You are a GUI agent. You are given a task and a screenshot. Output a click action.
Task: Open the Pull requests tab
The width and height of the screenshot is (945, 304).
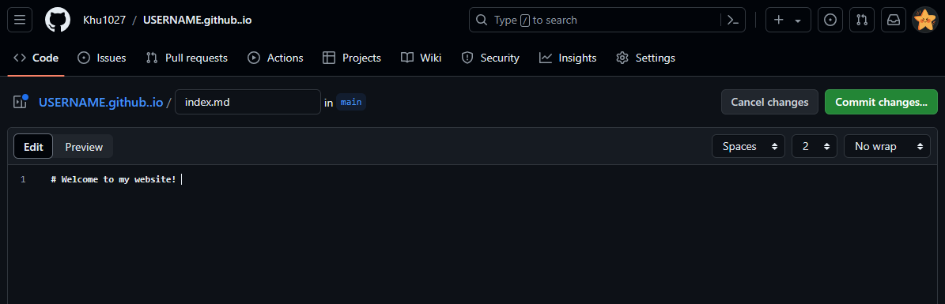(x=187, y=58)
